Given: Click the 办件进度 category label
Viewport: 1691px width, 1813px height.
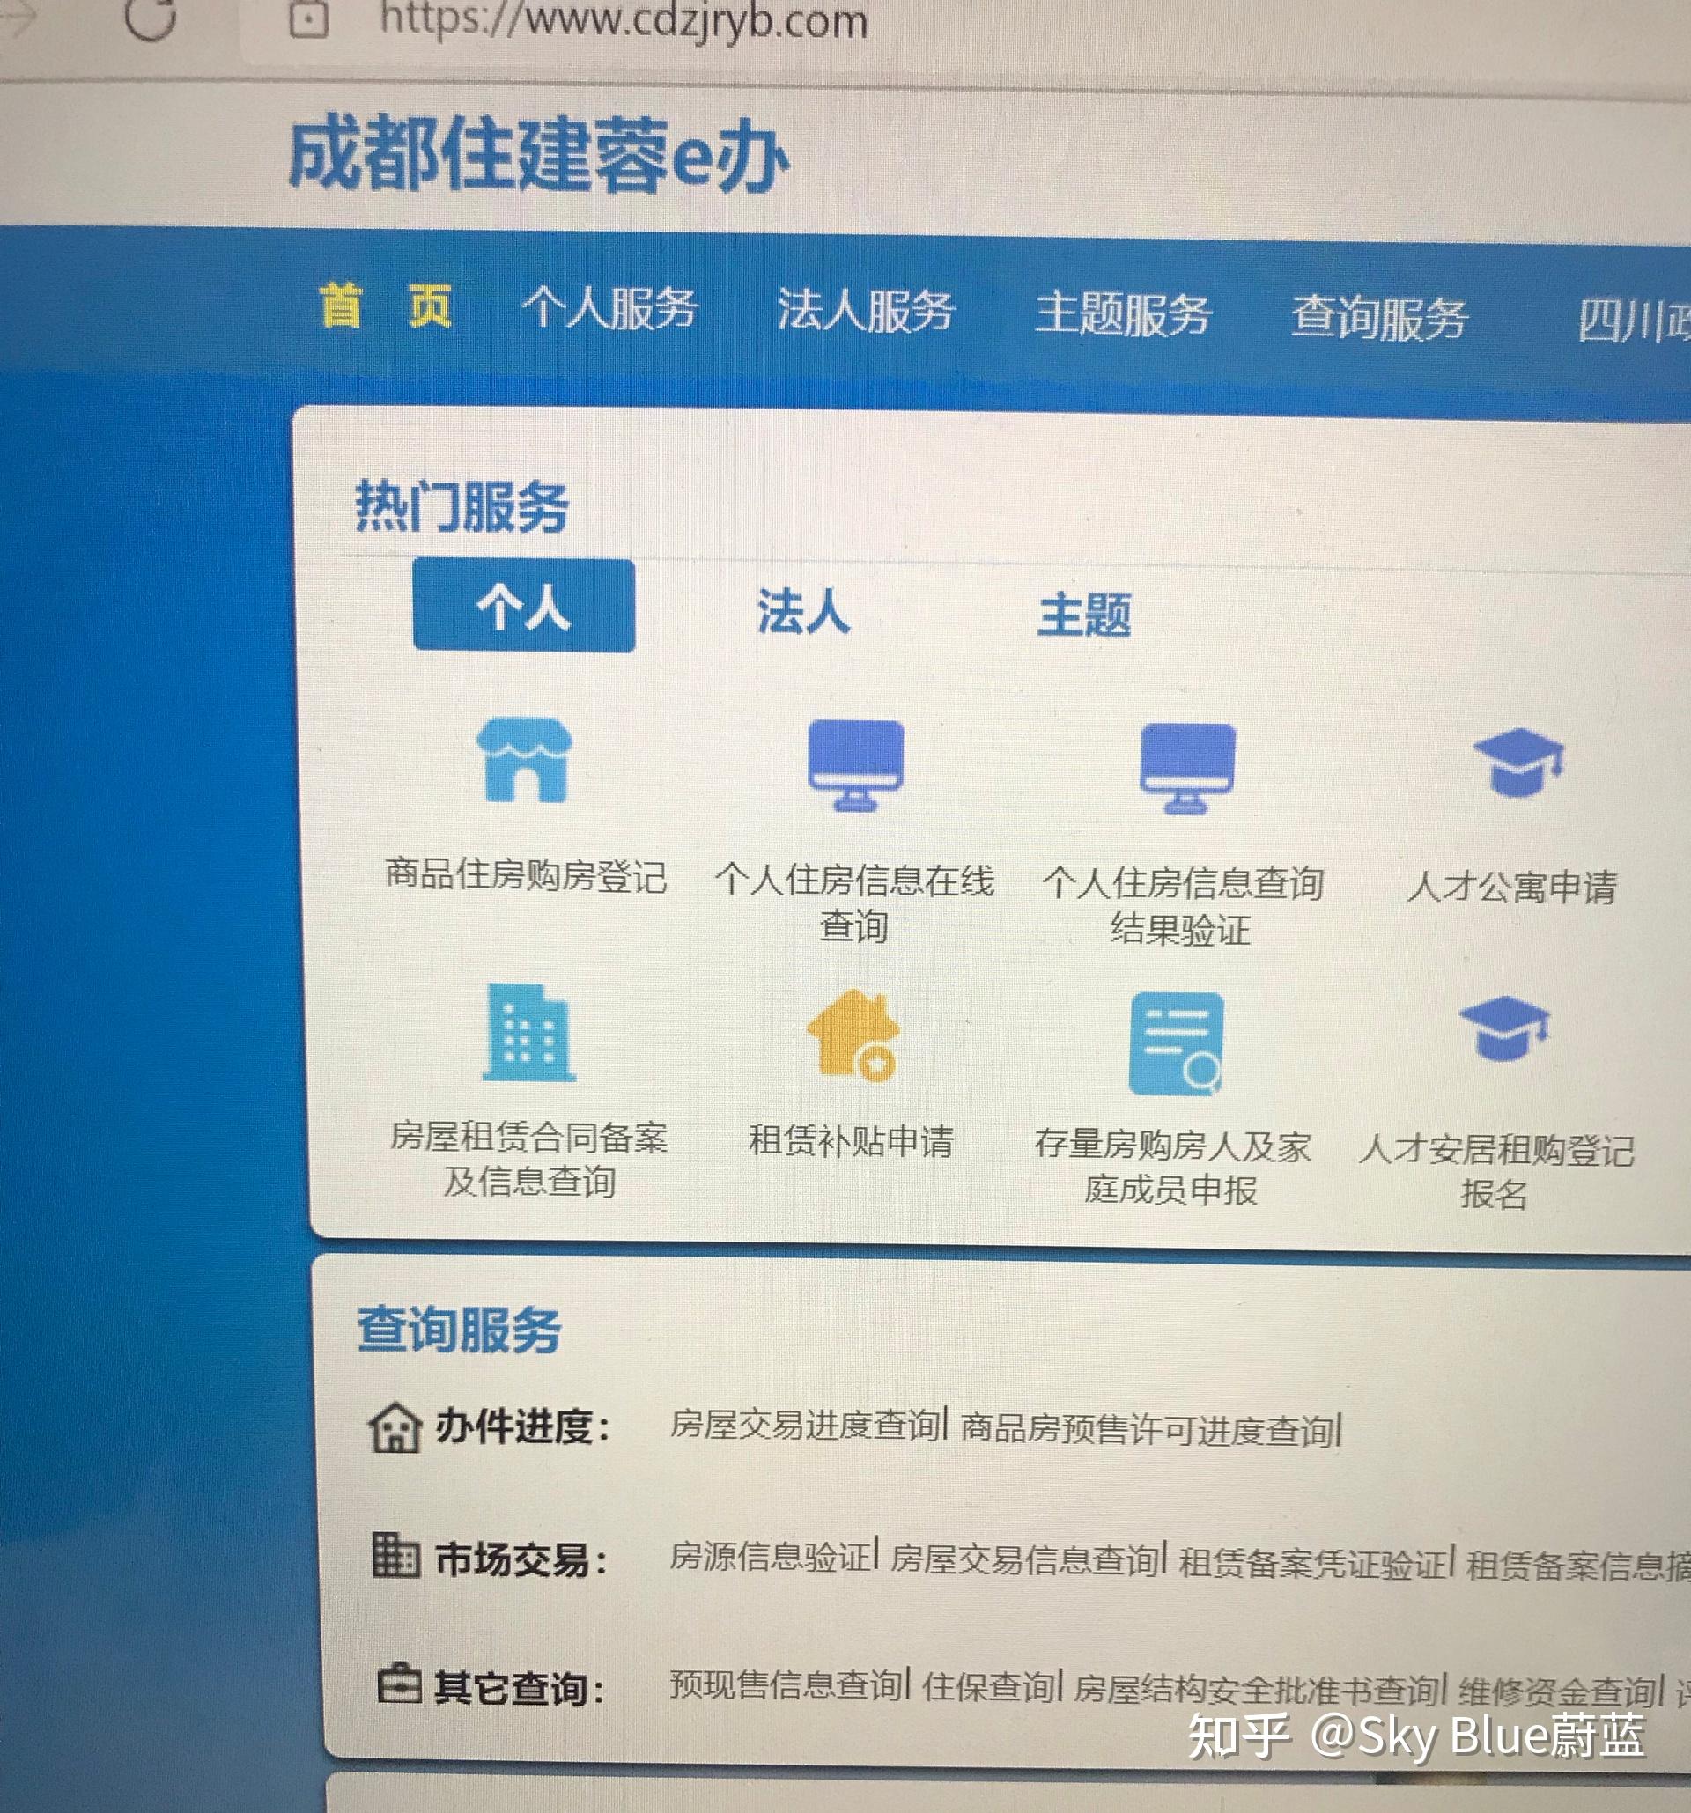Looking at the screenshot, I should [521, 1426].
